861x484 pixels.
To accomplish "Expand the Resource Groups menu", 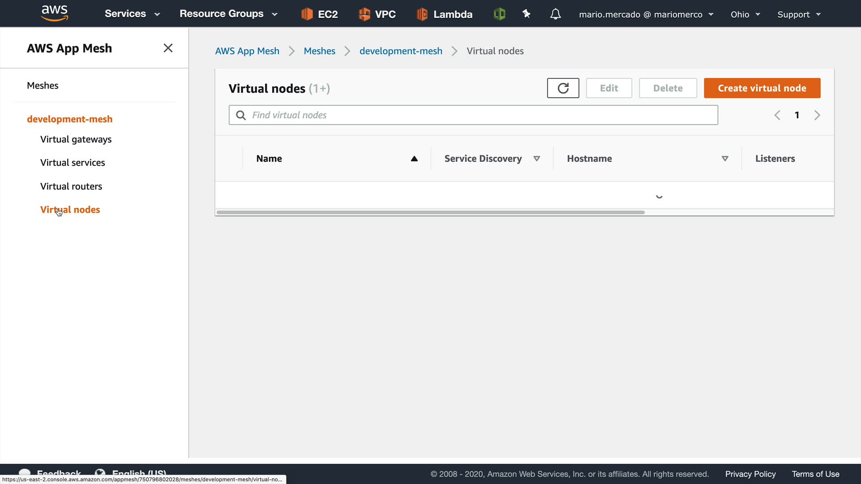I will pos(228,14).
